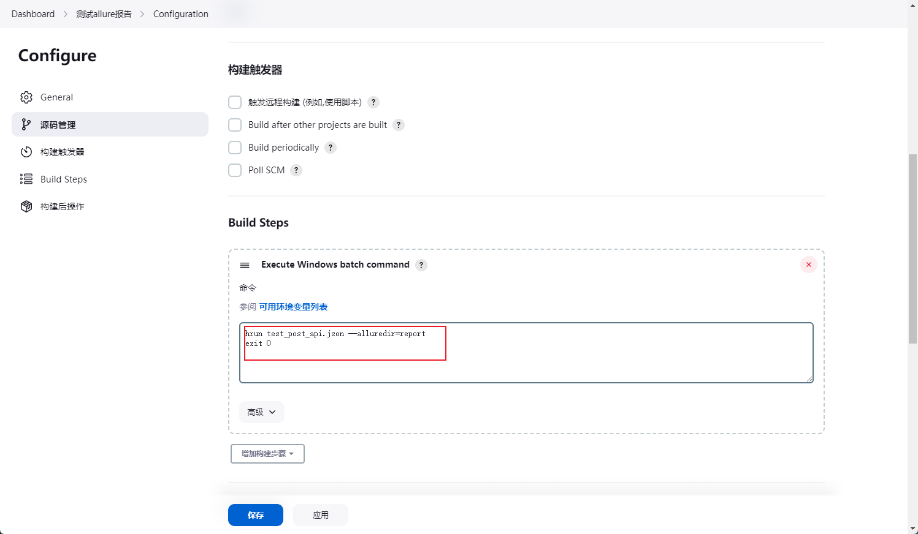Click the 源码管理 branch icon
Image resolution: width=918 pixels, height=534 pixels.
click(x=26, y=124)
